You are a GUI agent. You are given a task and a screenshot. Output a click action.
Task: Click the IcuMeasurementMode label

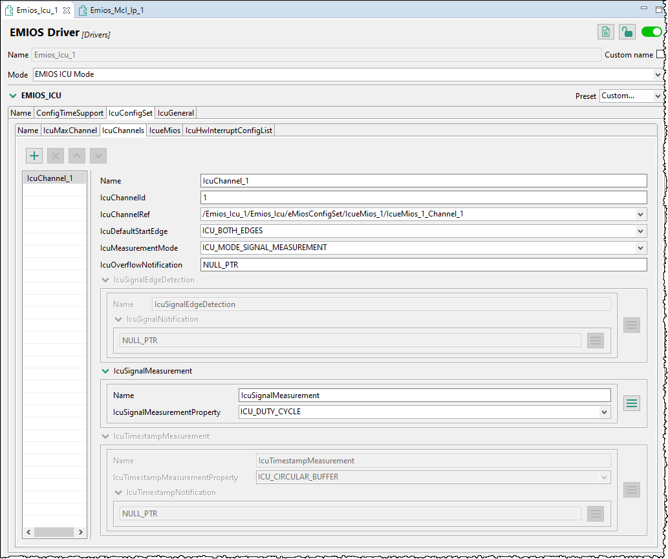(139, 248)
